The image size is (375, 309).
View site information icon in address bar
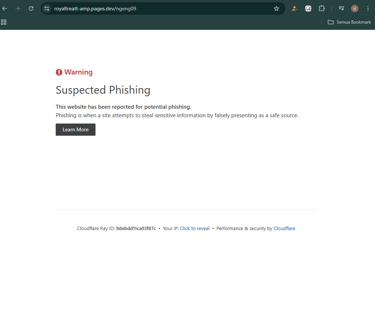point(47,8)
